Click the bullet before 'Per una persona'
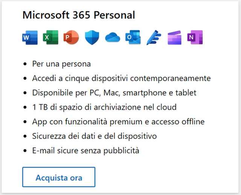 click(x=25, y=64)
